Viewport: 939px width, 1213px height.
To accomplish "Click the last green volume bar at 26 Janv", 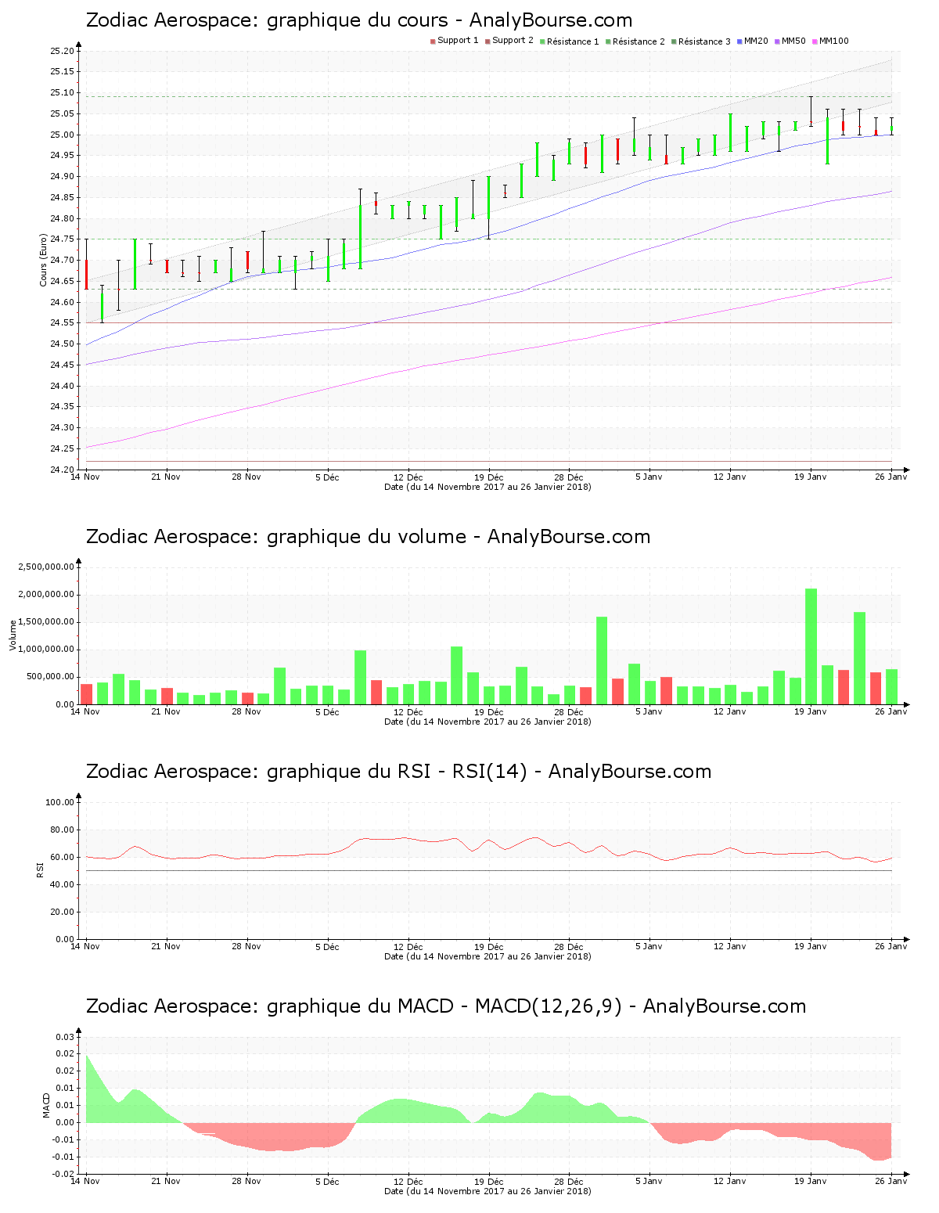I will tap(892, 687).
